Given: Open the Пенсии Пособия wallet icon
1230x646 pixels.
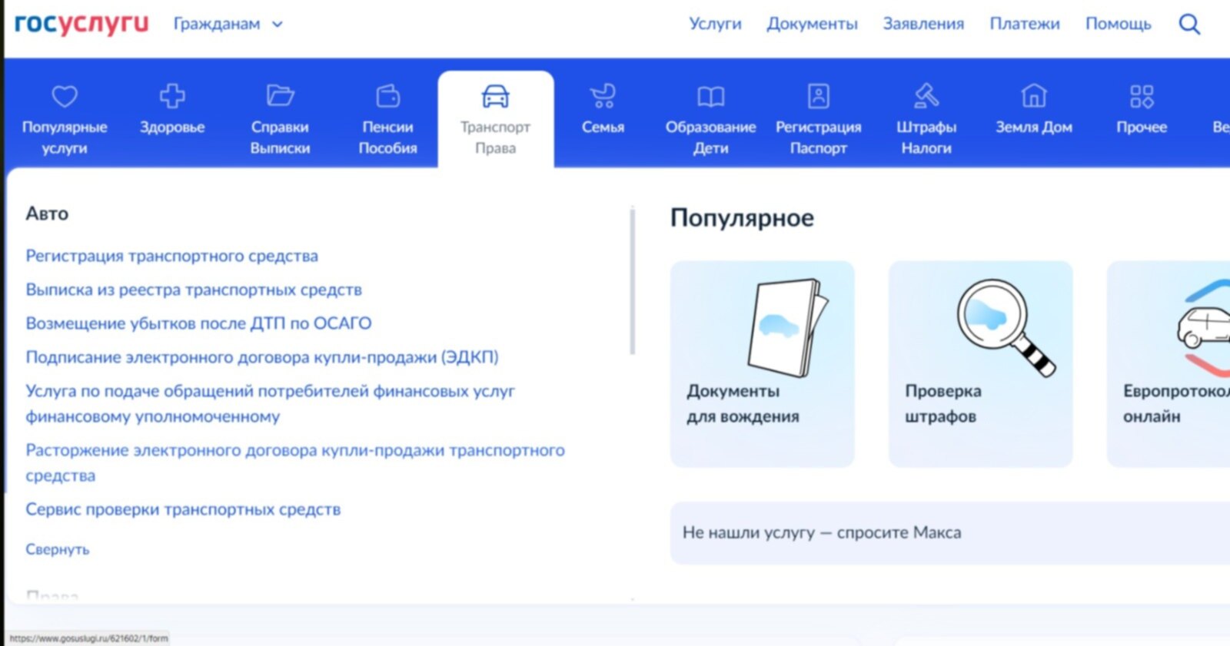Looking at the screenshot, I should [x=387, y=97].
